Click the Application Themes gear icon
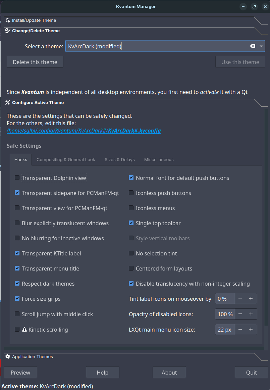270x390 pixels. 8,356
